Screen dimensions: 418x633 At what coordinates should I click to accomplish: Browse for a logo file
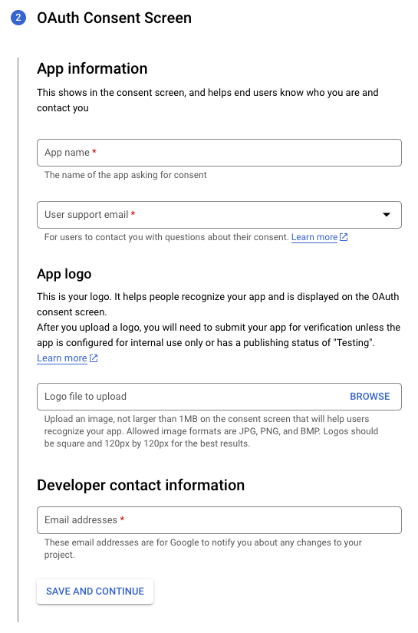370,397
